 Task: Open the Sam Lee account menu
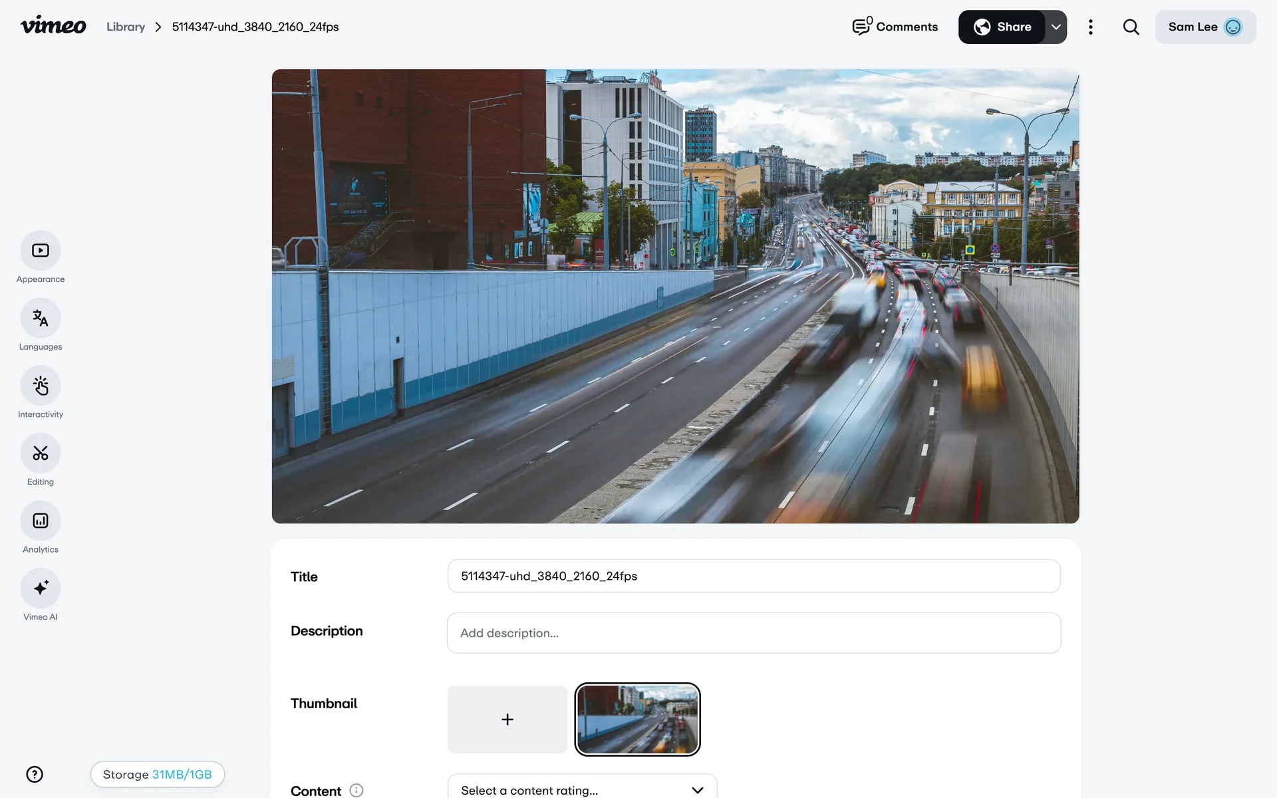[1205, 27]
